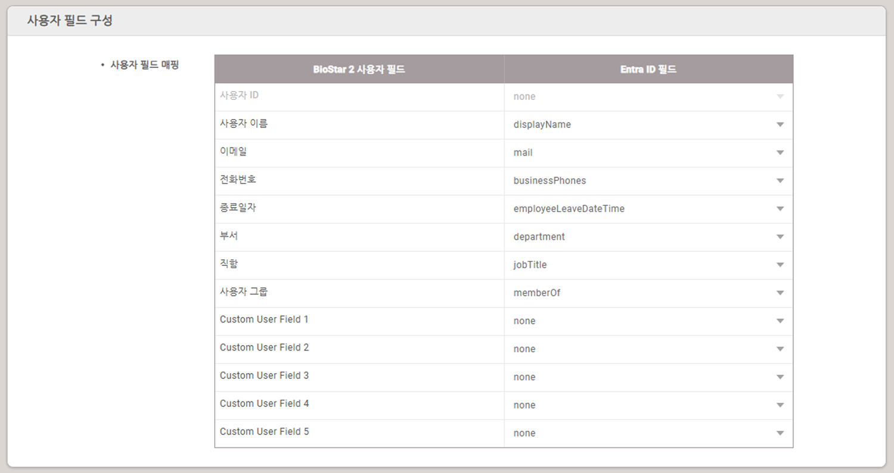Click the 직함 row label
Screen dimensions: 894x473
pos(229,264)
